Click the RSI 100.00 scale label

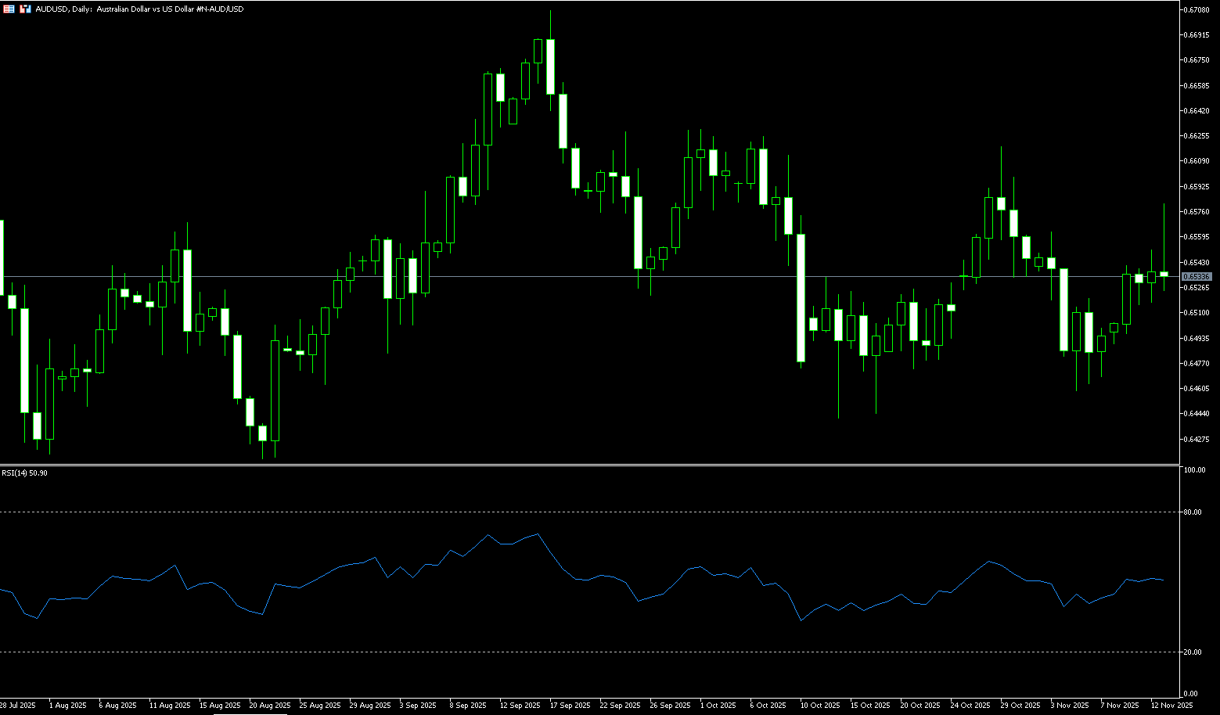click(x=1194, y=470)
